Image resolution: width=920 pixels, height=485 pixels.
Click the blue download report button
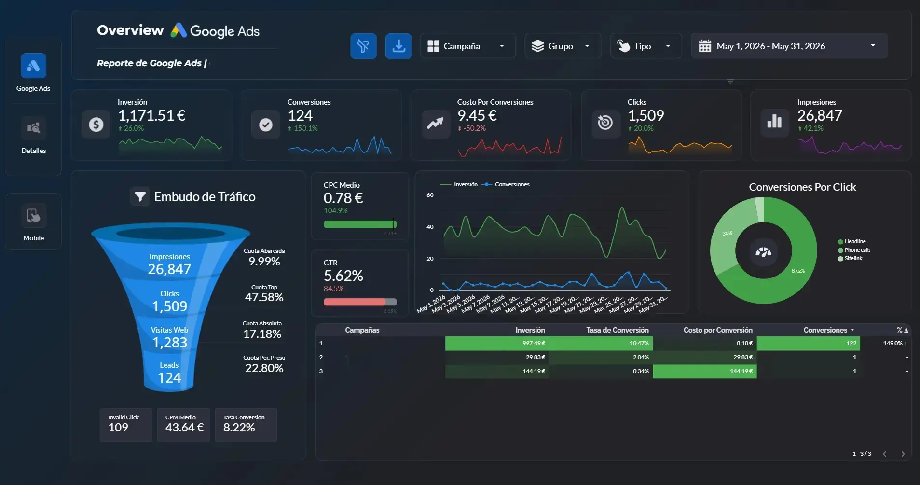pos(398,46)
